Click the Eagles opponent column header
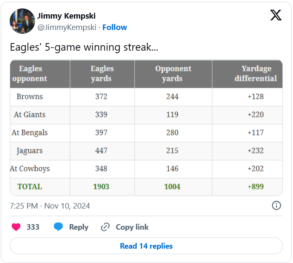Screen dimensions: 293x263 pyautogui.click(x=30, y=73)
